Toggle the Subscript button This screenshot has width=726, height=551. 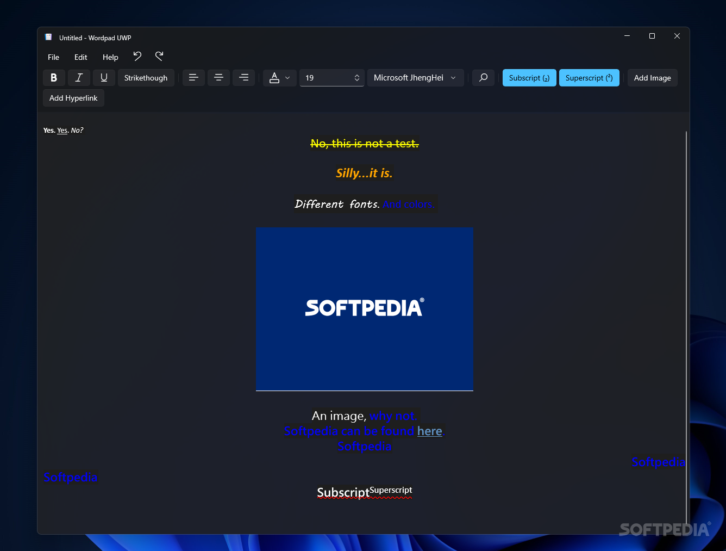pos(529,78)
